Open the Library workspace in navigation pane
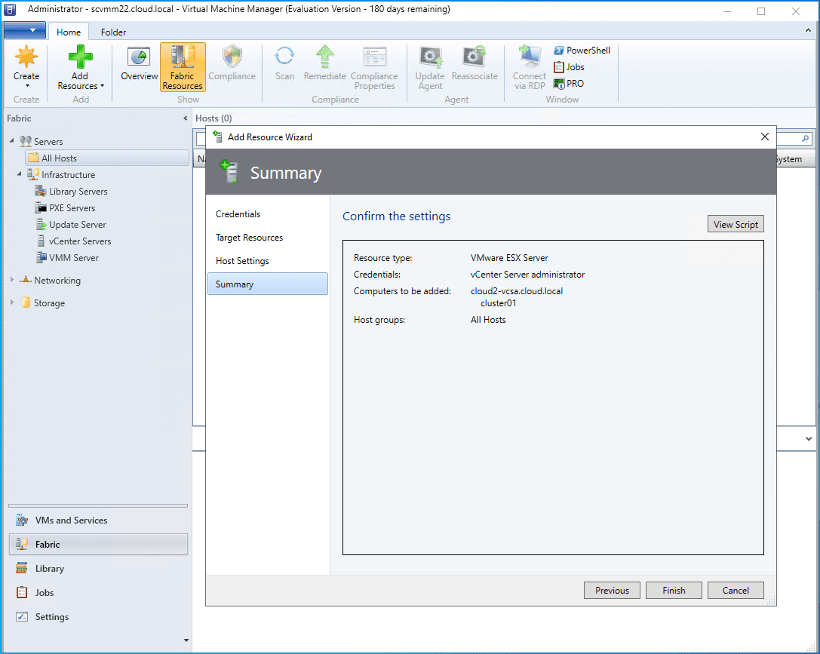This screenshot has width=820, height=654. 50,569
